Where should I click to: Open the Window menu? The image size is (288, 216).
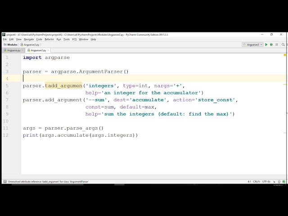[84, 39]
